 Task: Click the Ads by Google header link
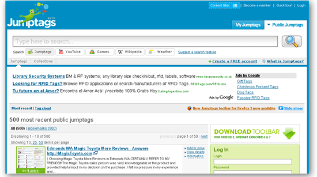[248, 76]
